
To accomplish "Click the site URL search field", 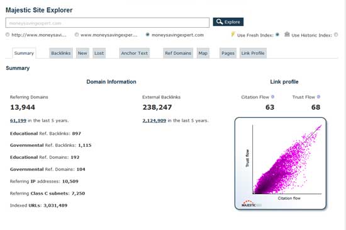I will point(108,23).
